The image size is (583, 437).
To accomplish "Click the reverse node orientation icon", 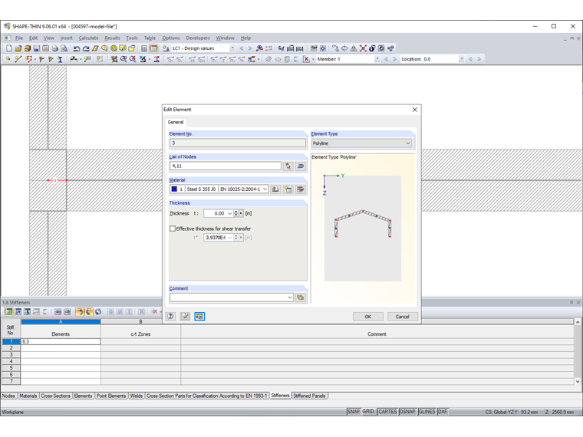I will pos(301,166).
